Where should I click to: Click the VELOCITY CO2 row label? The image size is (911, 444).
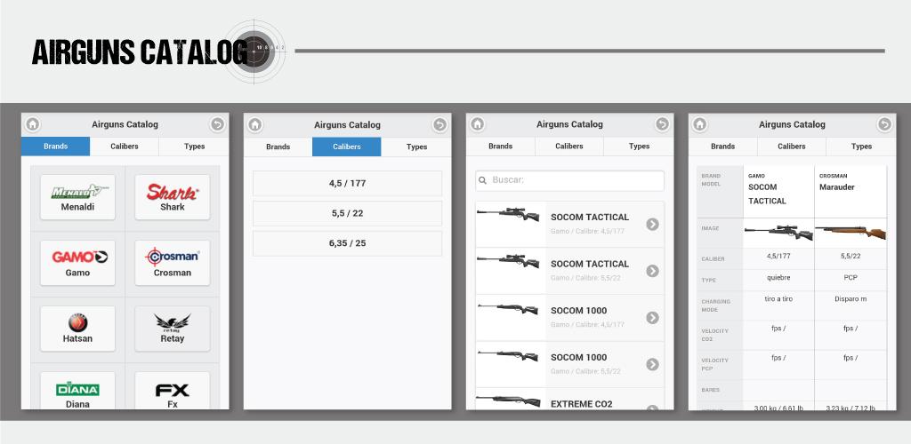pos(714,335)
